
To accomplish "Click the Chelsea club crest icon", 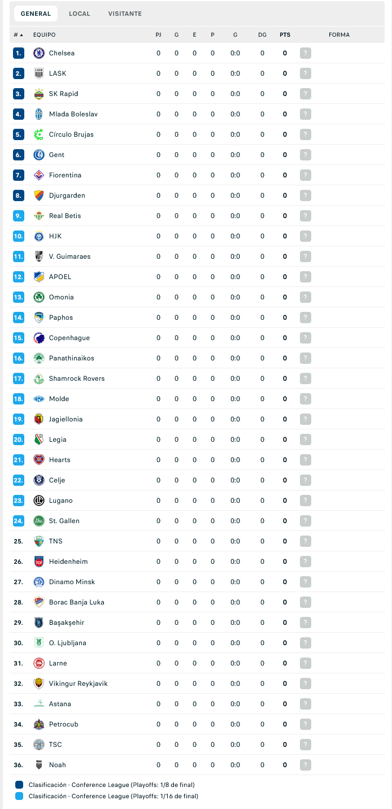I will pos(39,53).
